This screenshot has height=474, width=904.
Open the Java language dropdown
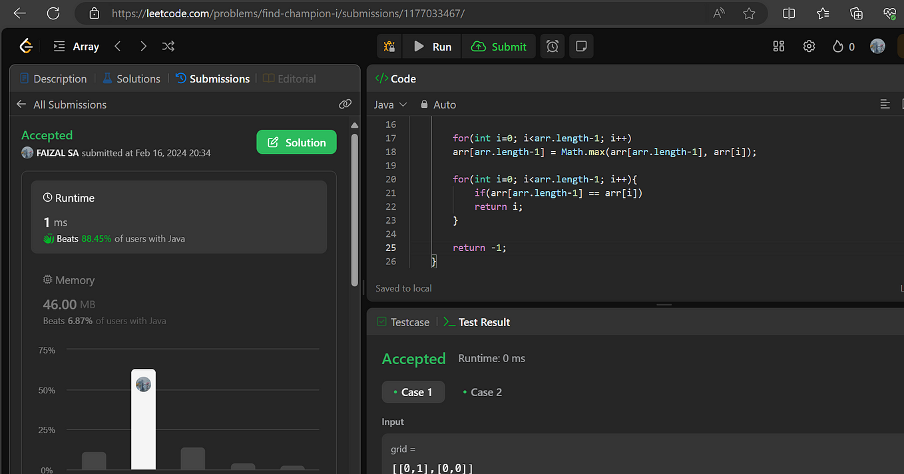pos(391,105)
